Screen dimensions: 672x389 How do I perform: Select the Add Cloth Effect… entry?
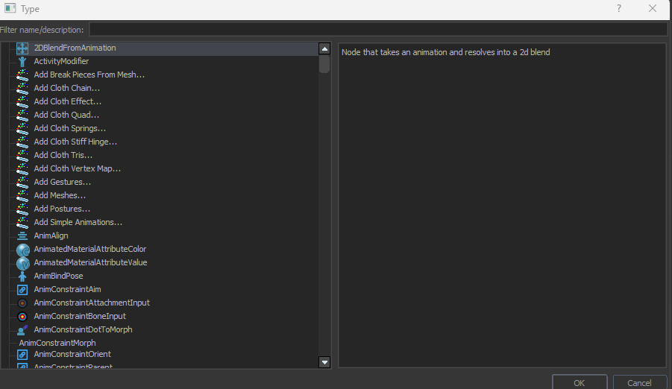coord(68,101)
